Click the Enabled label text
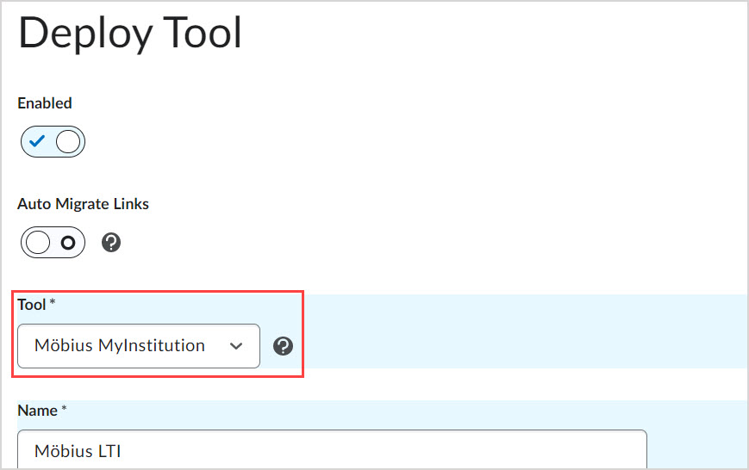The image size is (749, 470). pos(45,103)
